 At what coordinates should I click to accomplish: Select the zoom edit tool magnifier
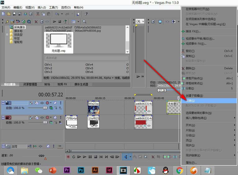pos(145,157)
